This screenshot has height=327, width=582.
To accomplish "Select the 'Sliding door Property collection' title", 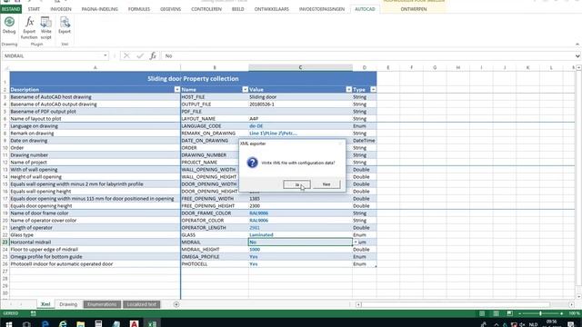I will [x=193, y=79].
